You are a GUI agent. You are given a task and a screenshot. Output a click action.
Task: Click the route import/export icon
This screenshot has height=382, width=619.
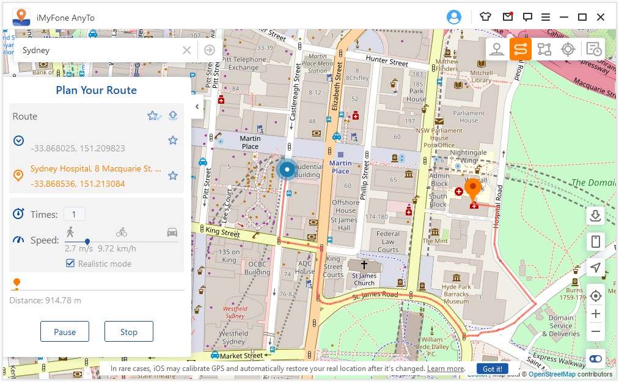(173, 115)
